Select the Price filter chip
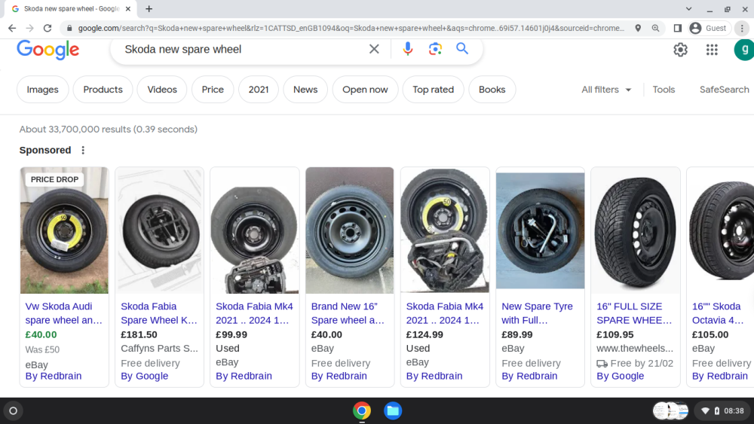The width and height of the screenshot is (754, 424). tap(213, 90)
